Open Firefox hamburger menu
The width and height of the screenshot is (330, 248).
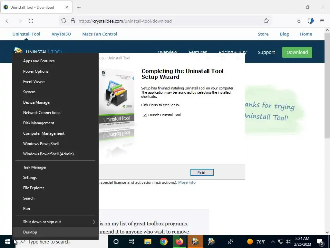pos(322,21)
